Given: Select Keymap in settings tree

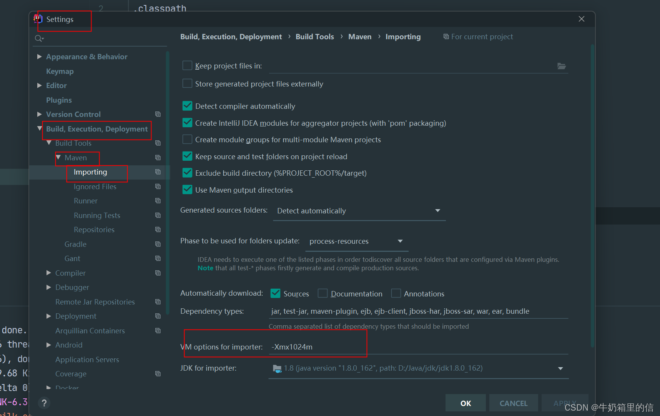Looking at the screenshot, I should pos(60,71).
